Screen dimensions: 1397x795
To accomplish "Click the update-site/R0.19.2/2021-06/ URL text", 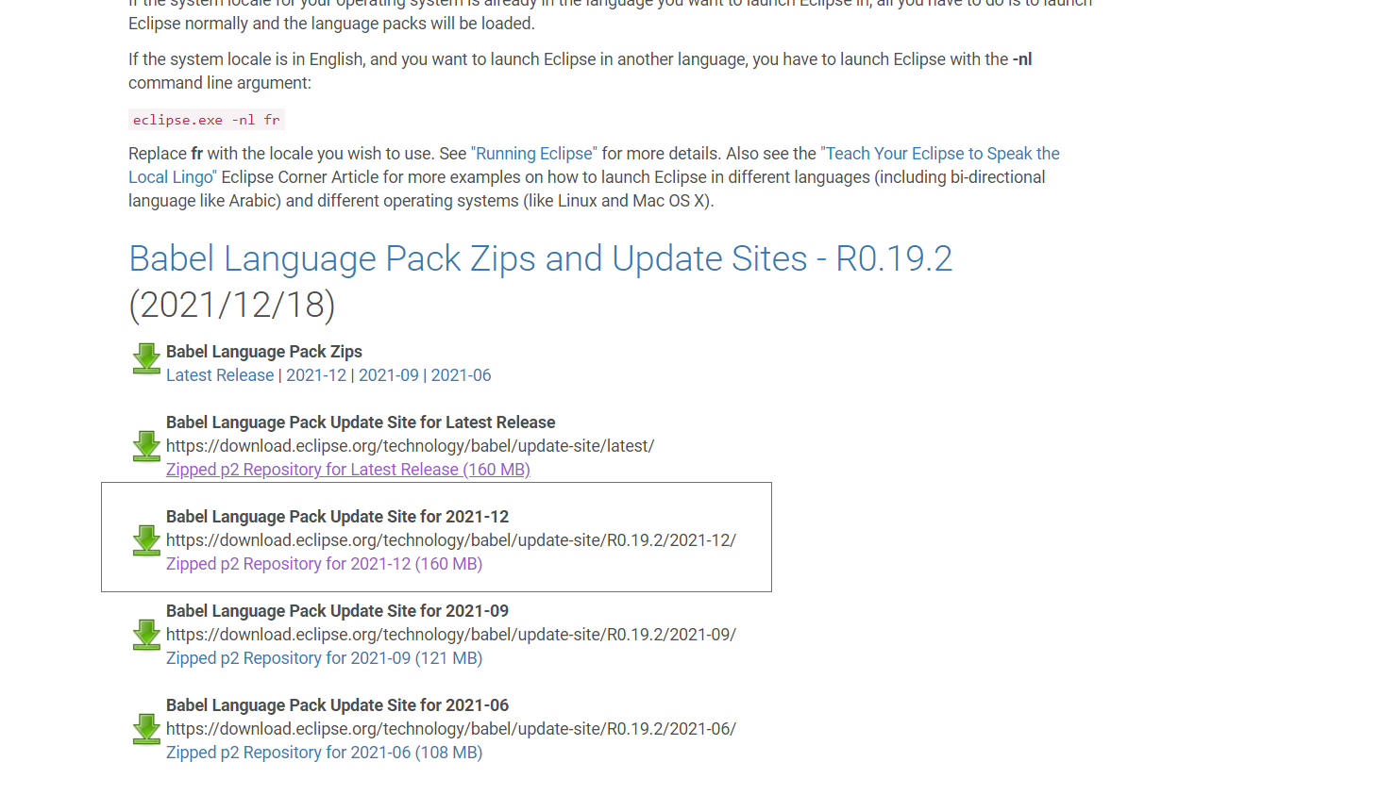I will [x=451, y=729].
